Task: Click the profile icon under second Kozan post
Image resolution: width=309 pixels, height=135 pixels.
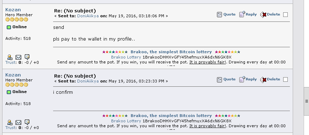Action: [x=10, y=122]
